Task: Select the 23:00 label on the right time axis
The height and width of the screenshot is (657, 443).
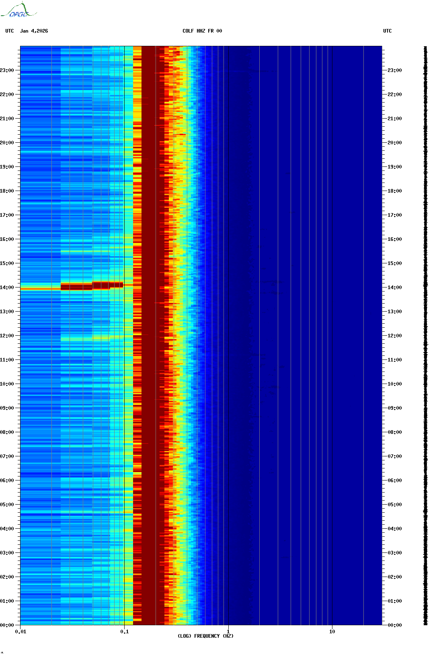Action: tap(394, 70)
